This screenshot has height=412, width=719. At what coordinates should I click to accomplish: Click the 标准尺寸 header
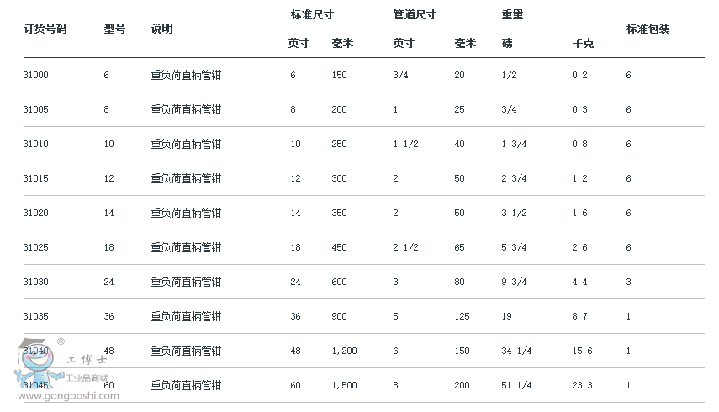pos(312,14)
